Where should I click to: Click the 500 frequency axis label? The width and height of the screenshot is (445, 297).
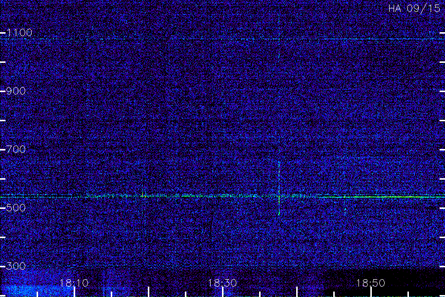coord(16,208)
